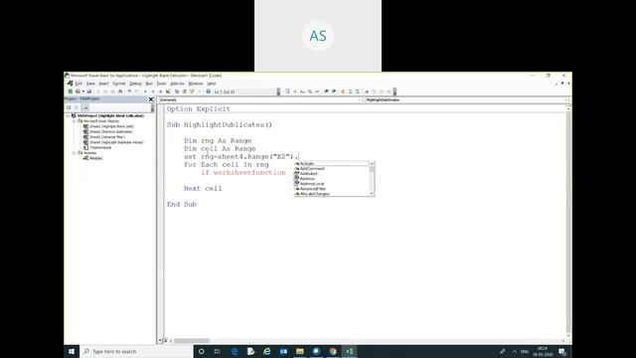Open the Add-Ins menu

tap(177, 84)
